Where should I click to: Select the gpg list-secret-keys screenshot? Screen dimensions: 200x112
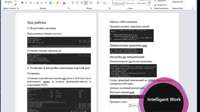click(x=132, y=35)
